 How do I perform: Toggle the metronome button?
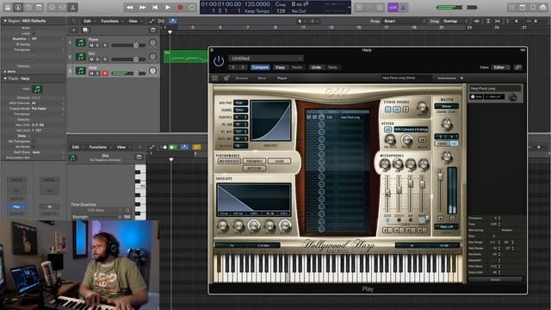(404, 7)
